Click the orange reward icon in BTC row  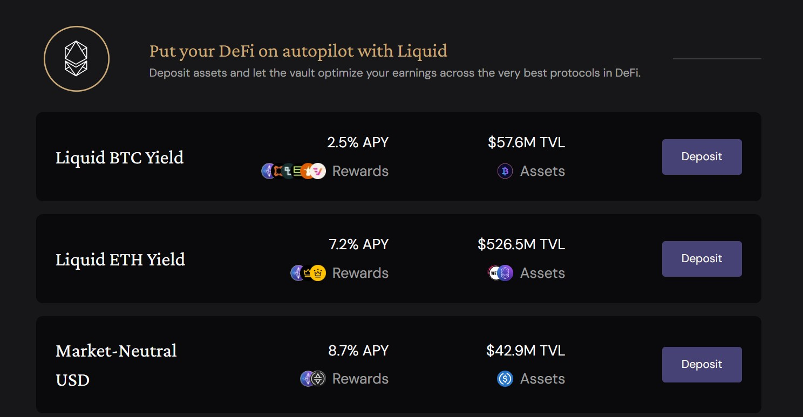coord(308,171)
